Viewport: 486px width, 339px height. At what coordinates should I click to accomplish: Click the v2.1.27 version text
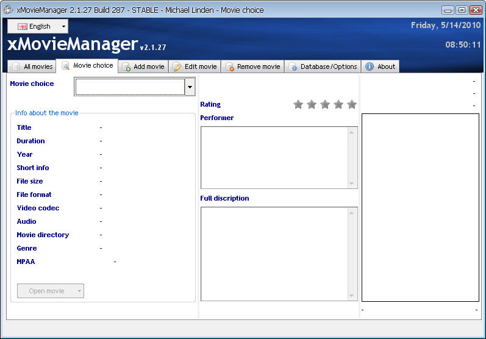(153, 48)
